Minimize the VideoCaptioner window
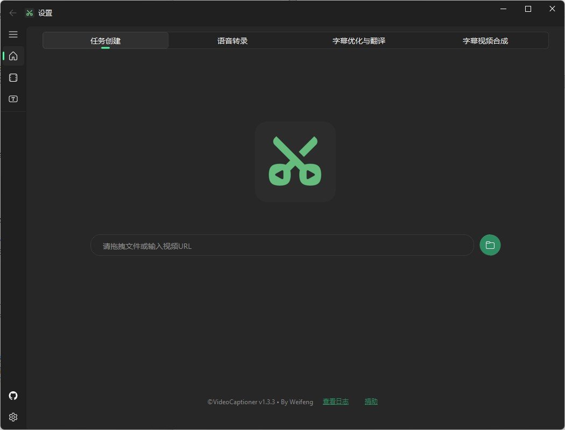 (x=504, y=9)
